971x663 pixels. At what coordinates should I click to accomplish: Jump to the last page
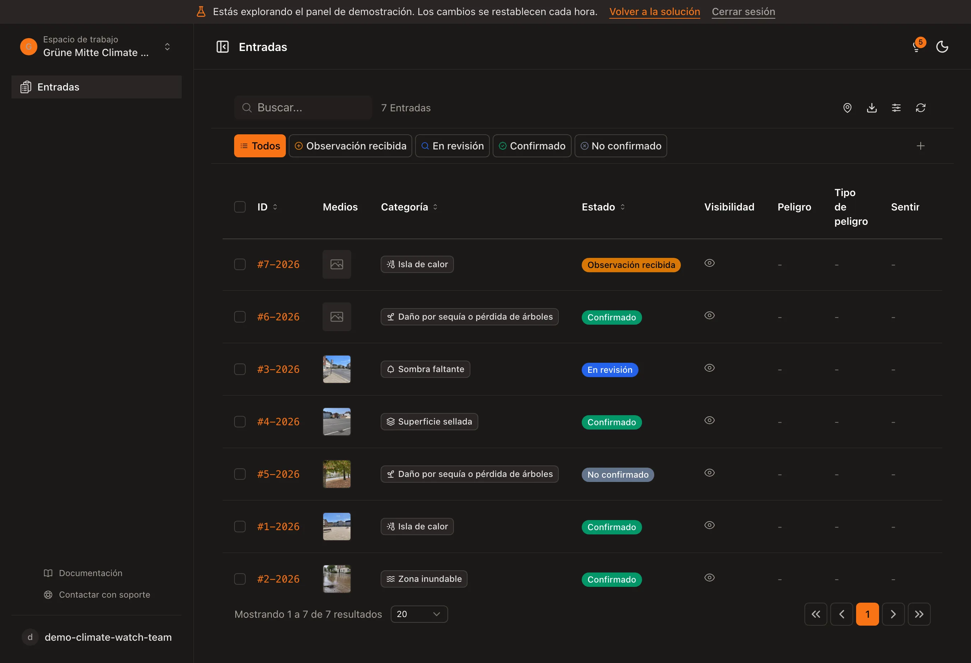(919, 614)
